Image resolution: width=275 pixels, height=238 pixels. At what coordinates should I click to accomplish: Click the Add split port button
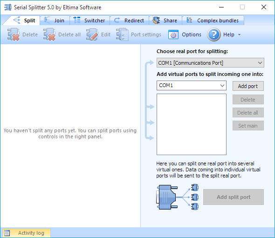(234, 197)
